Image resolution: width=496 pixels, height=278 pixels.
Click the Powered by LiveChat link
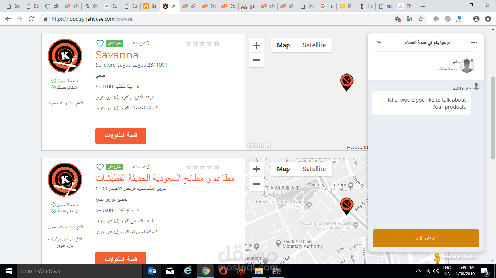459,257
